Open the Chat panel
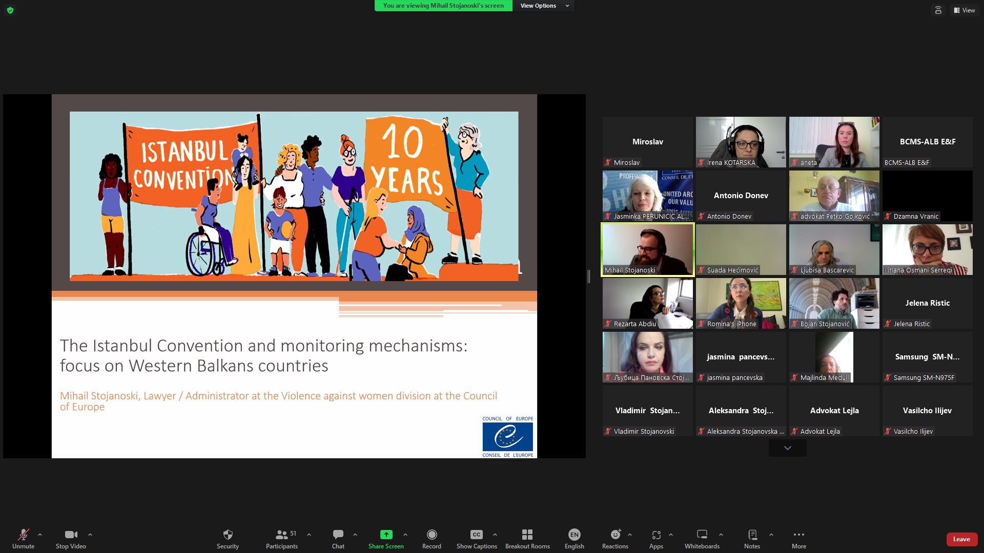 (x=338, y=539)
